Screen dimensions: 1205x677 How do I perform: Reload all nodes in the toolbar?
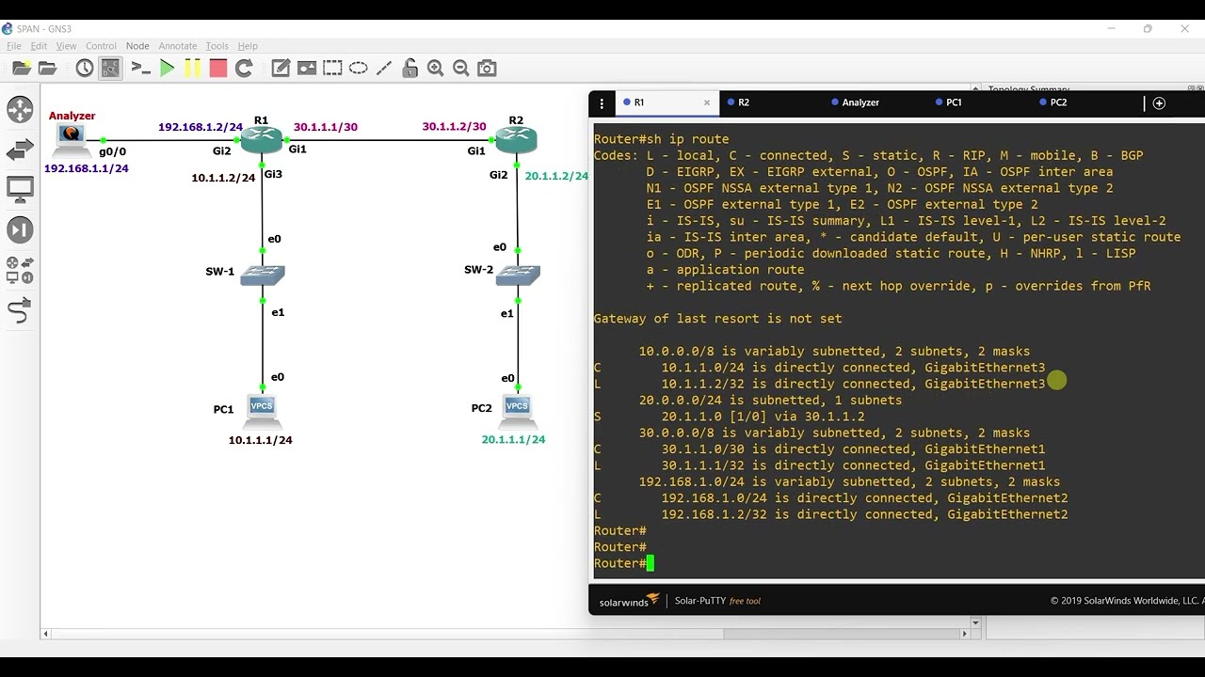coord(244,68)
